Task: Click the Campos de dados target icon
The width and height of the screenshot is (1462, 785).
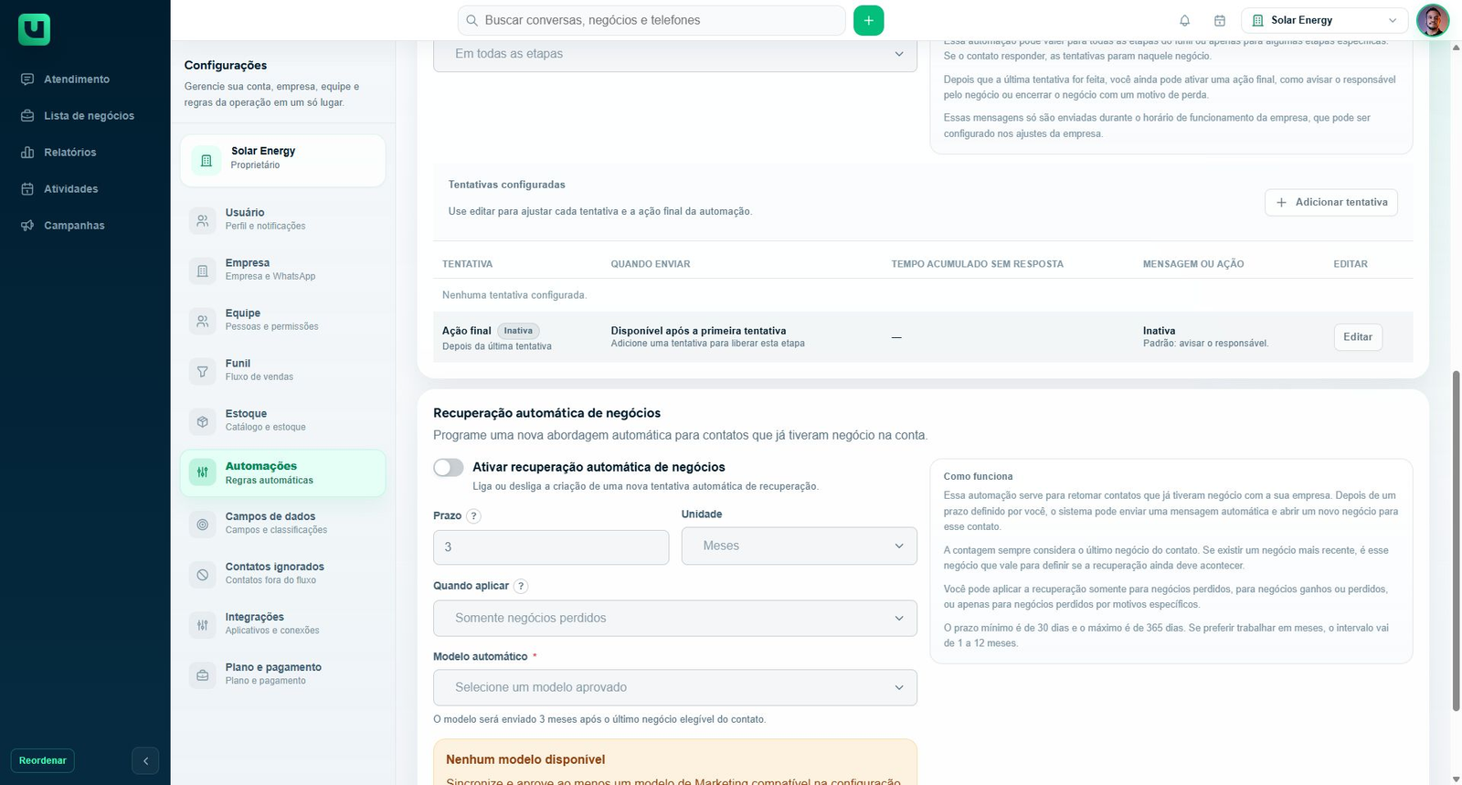Action: pyautogui.click(x=203, y=524)
